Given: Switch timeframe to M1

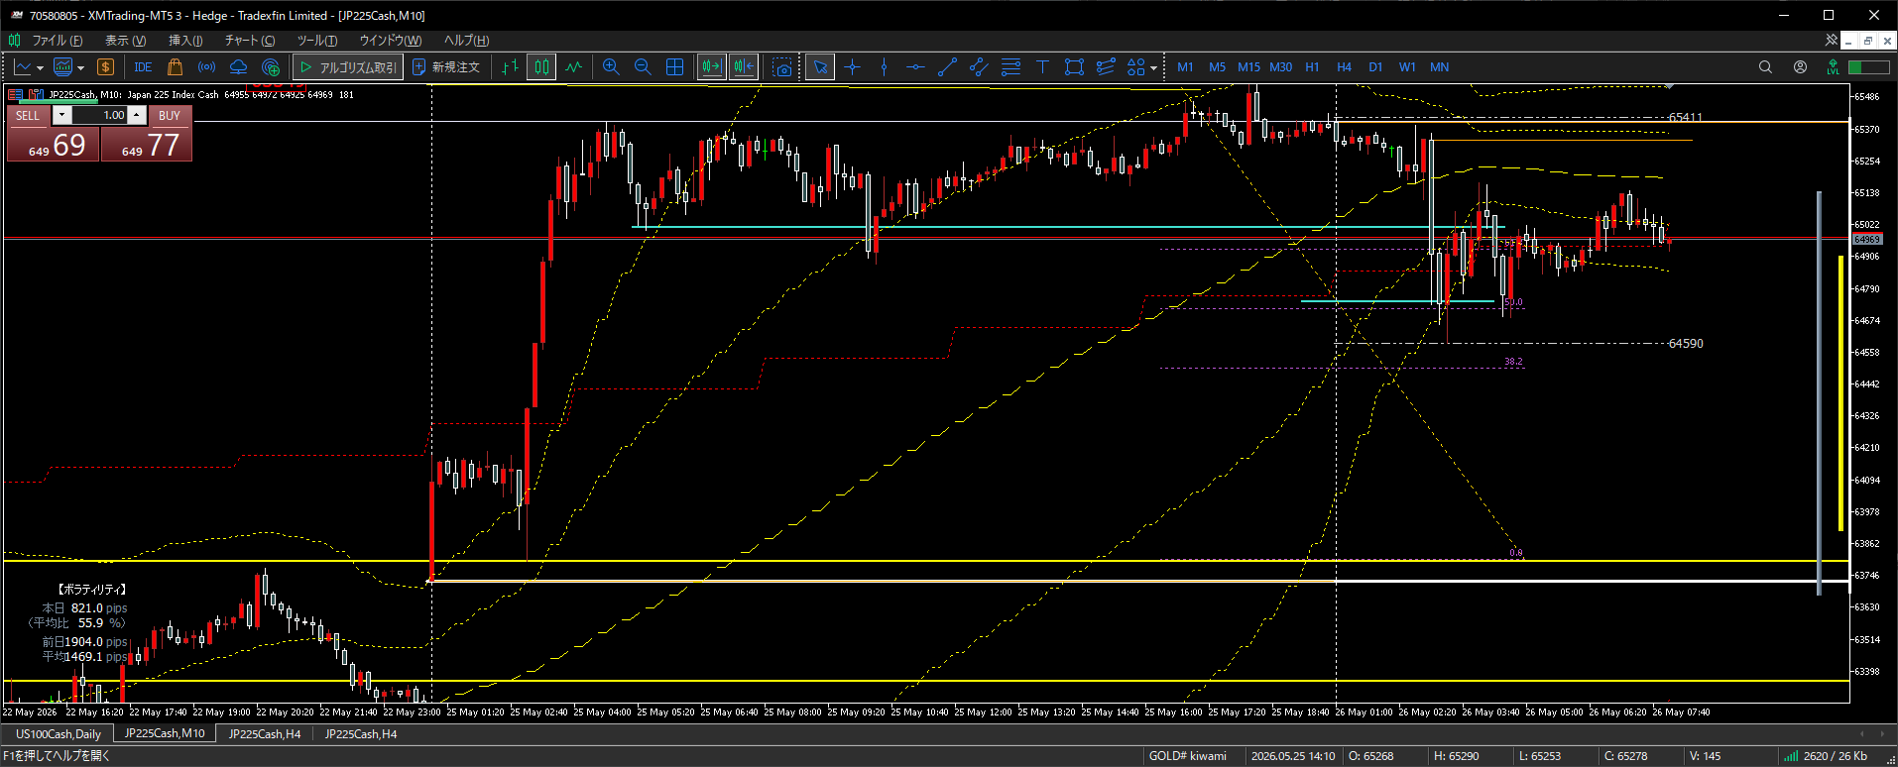Looking at the screenshot, I should 1185,67.
